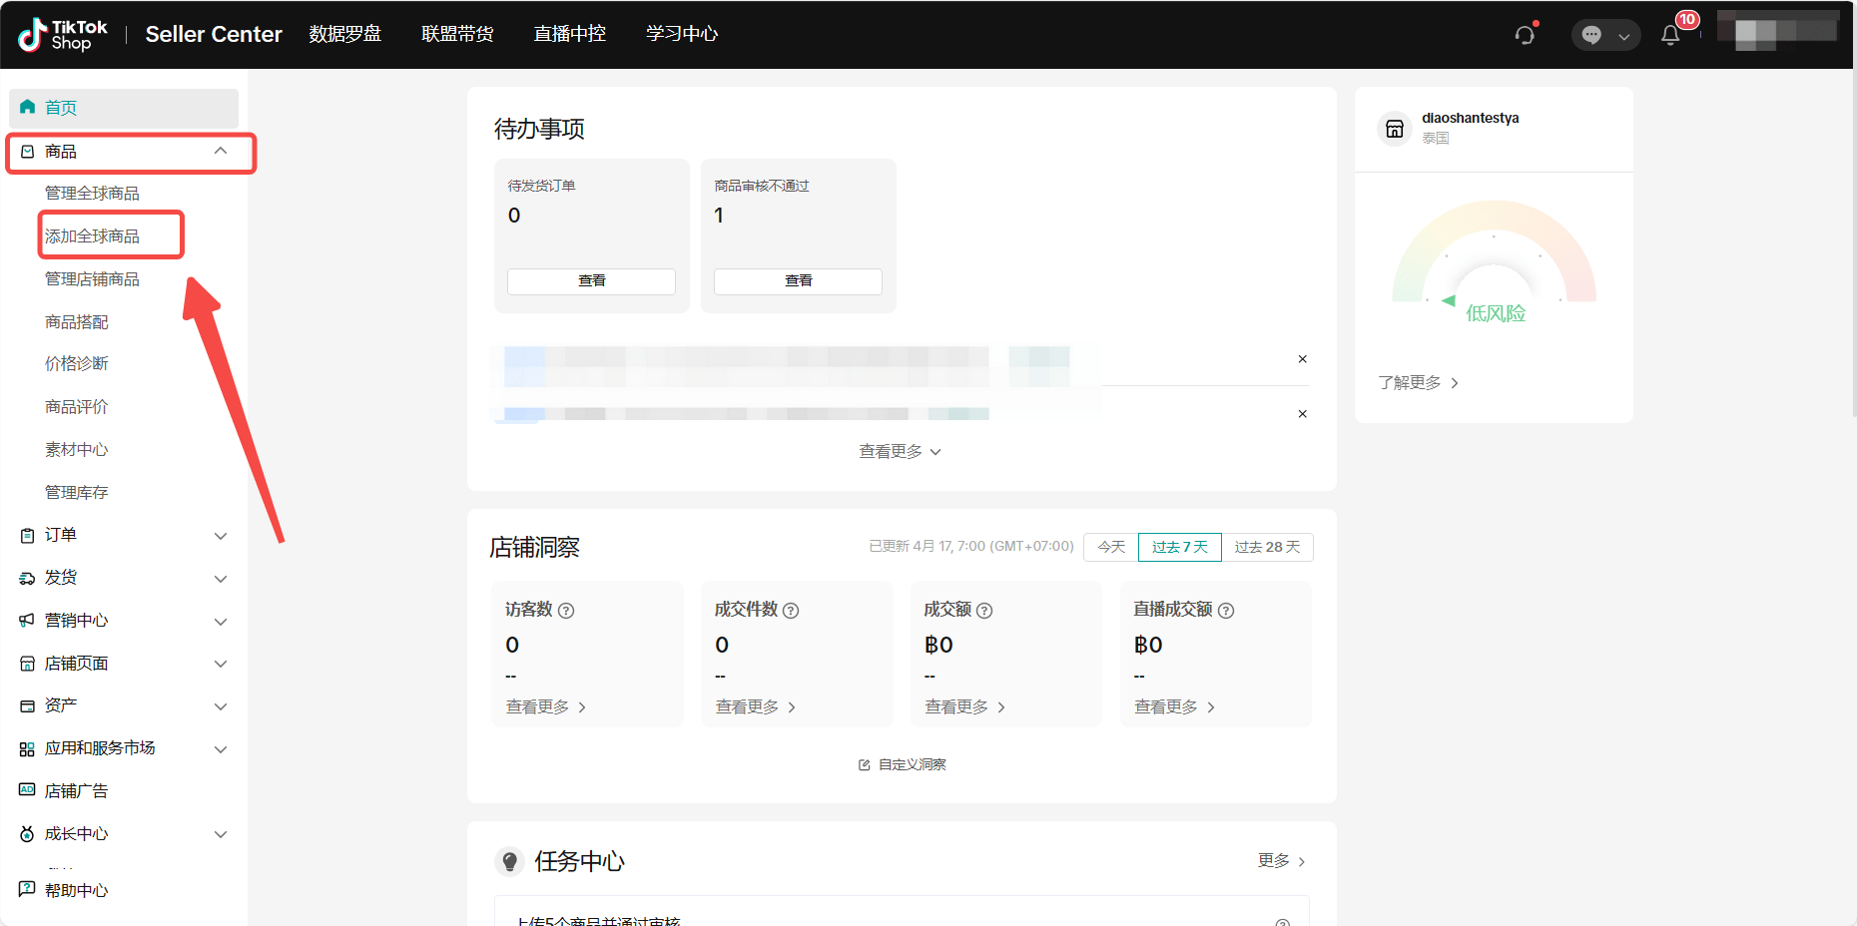Click the 发货 shipping sidebar icon

(26, 577)
